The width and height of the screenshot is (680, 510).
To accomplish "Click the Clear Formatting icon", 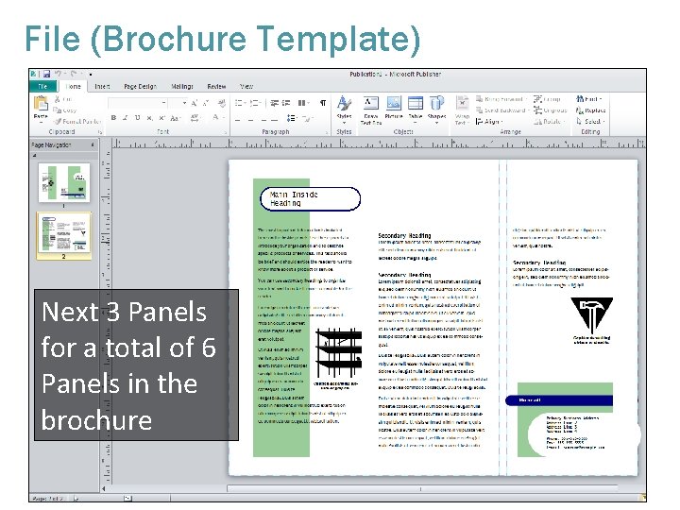I will 222,103.
